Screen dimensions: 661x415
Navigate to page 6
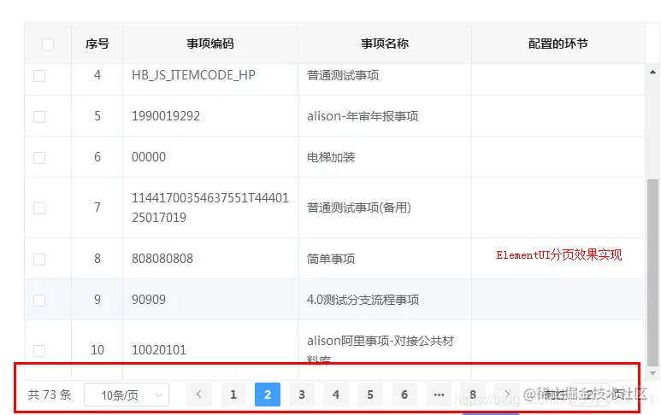click(404, 395)
